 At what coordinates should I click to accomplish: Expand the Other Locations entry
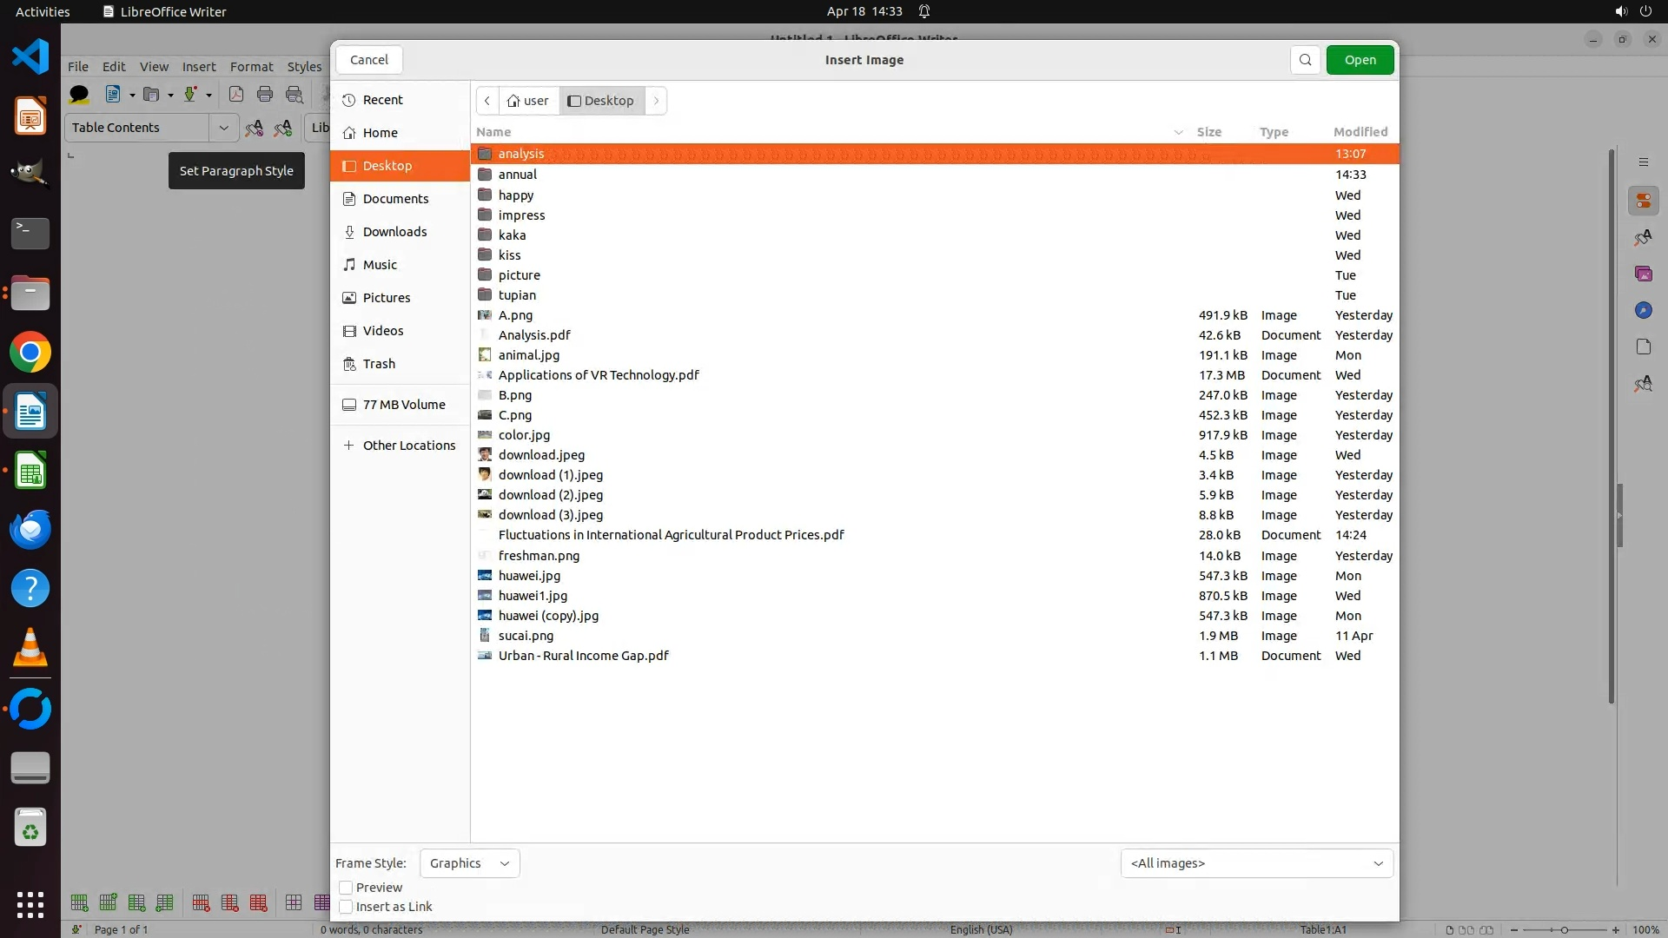[x=408, y=446]
